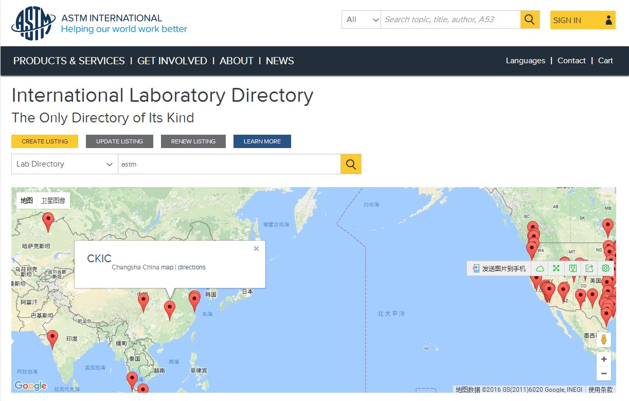Click the Street View pegman icon
This screenshot has width=629, height=401.
tap(604, 340)
